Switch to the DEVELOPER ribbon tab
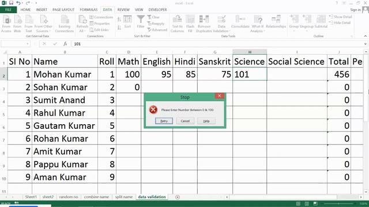 (157, 10)
